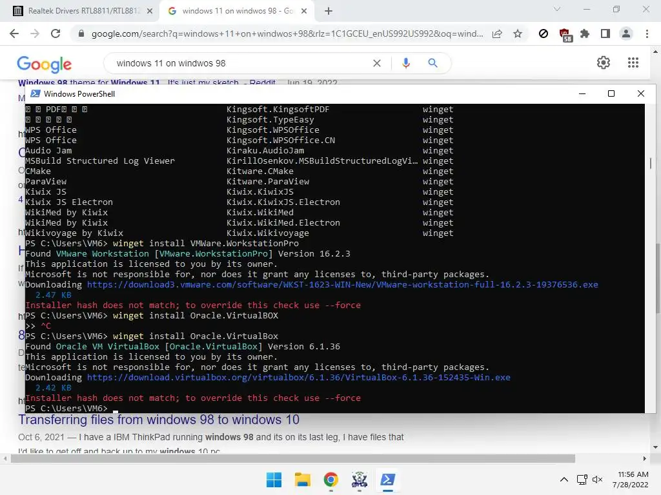
Task: Open the Google apps grid
Action: (633, 63)
